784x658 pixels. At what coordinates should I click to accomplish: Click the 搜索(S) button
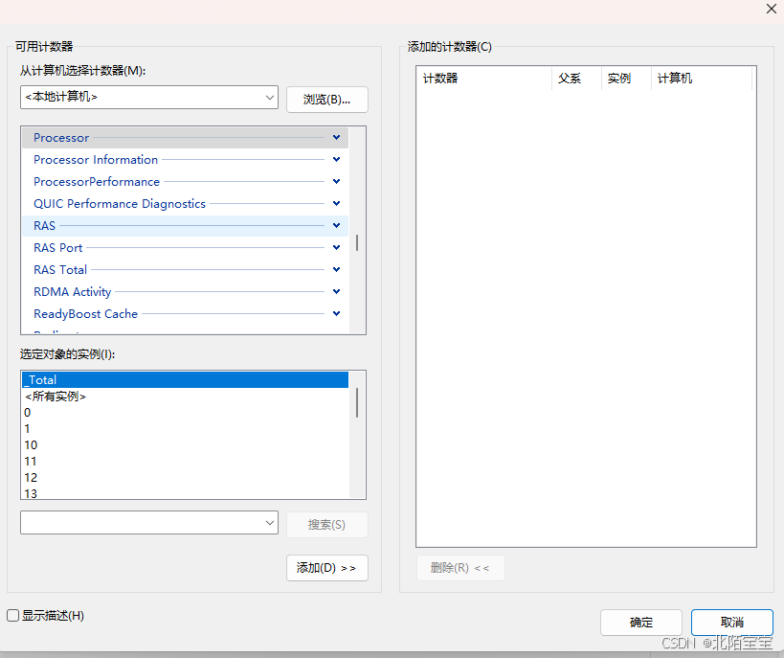tap(325, 523)
